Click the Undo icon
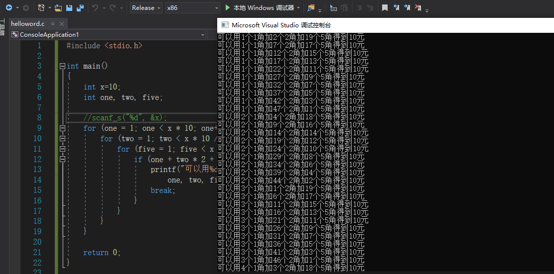This screenshot has height=274, width=554. (x=95, y=7)
